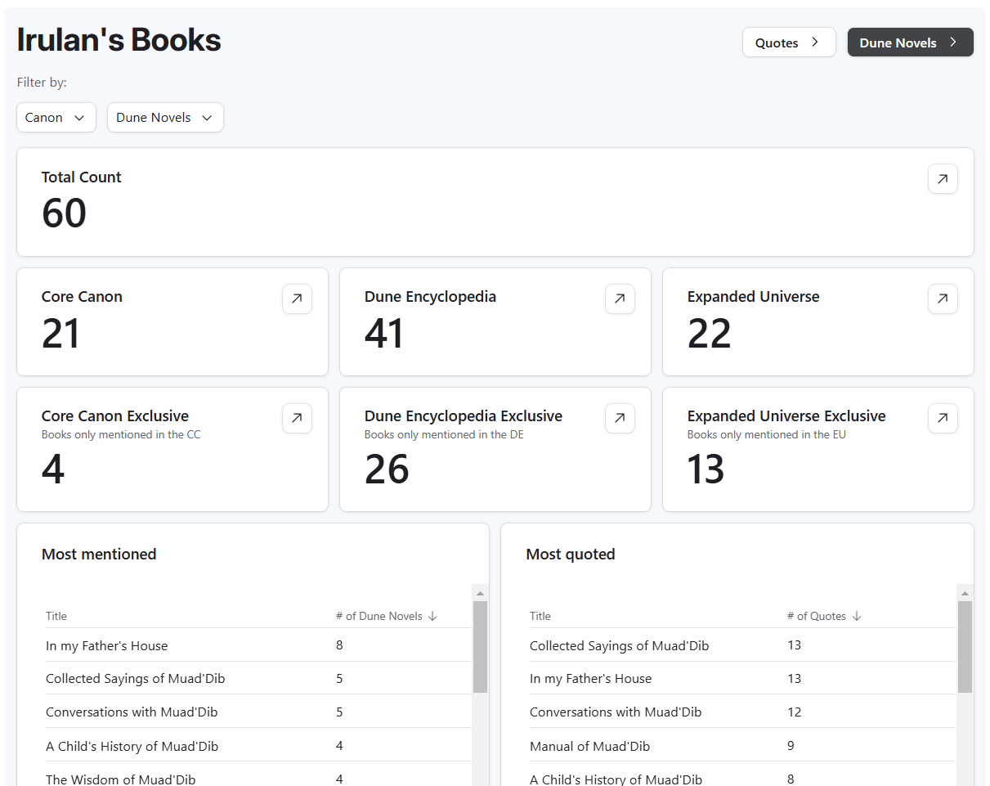Screen dimensions: 990x786
Task: Sort by # of Dune Novels arrow
Action: 432,616
